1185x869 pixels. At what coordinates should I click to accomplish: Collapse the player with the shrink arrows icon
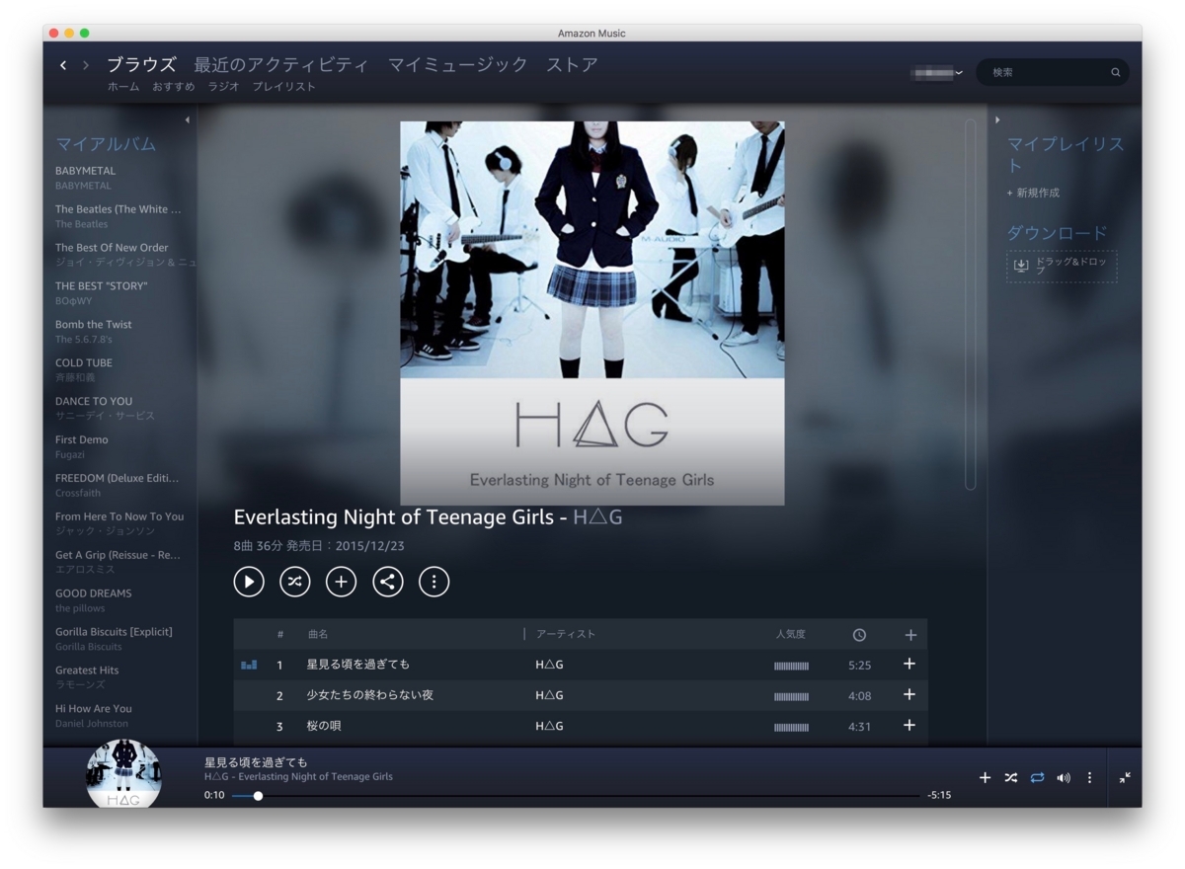(1125, 778)
